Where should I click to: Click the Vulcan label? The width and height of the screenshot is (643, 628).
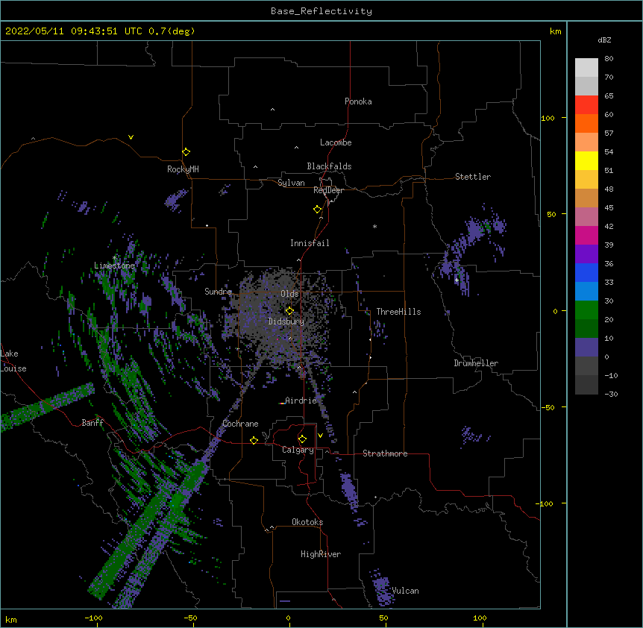point(405,591)
